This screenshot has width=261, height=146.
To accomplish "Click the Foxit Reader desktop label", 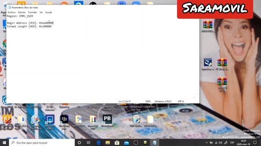I will 122,107.
